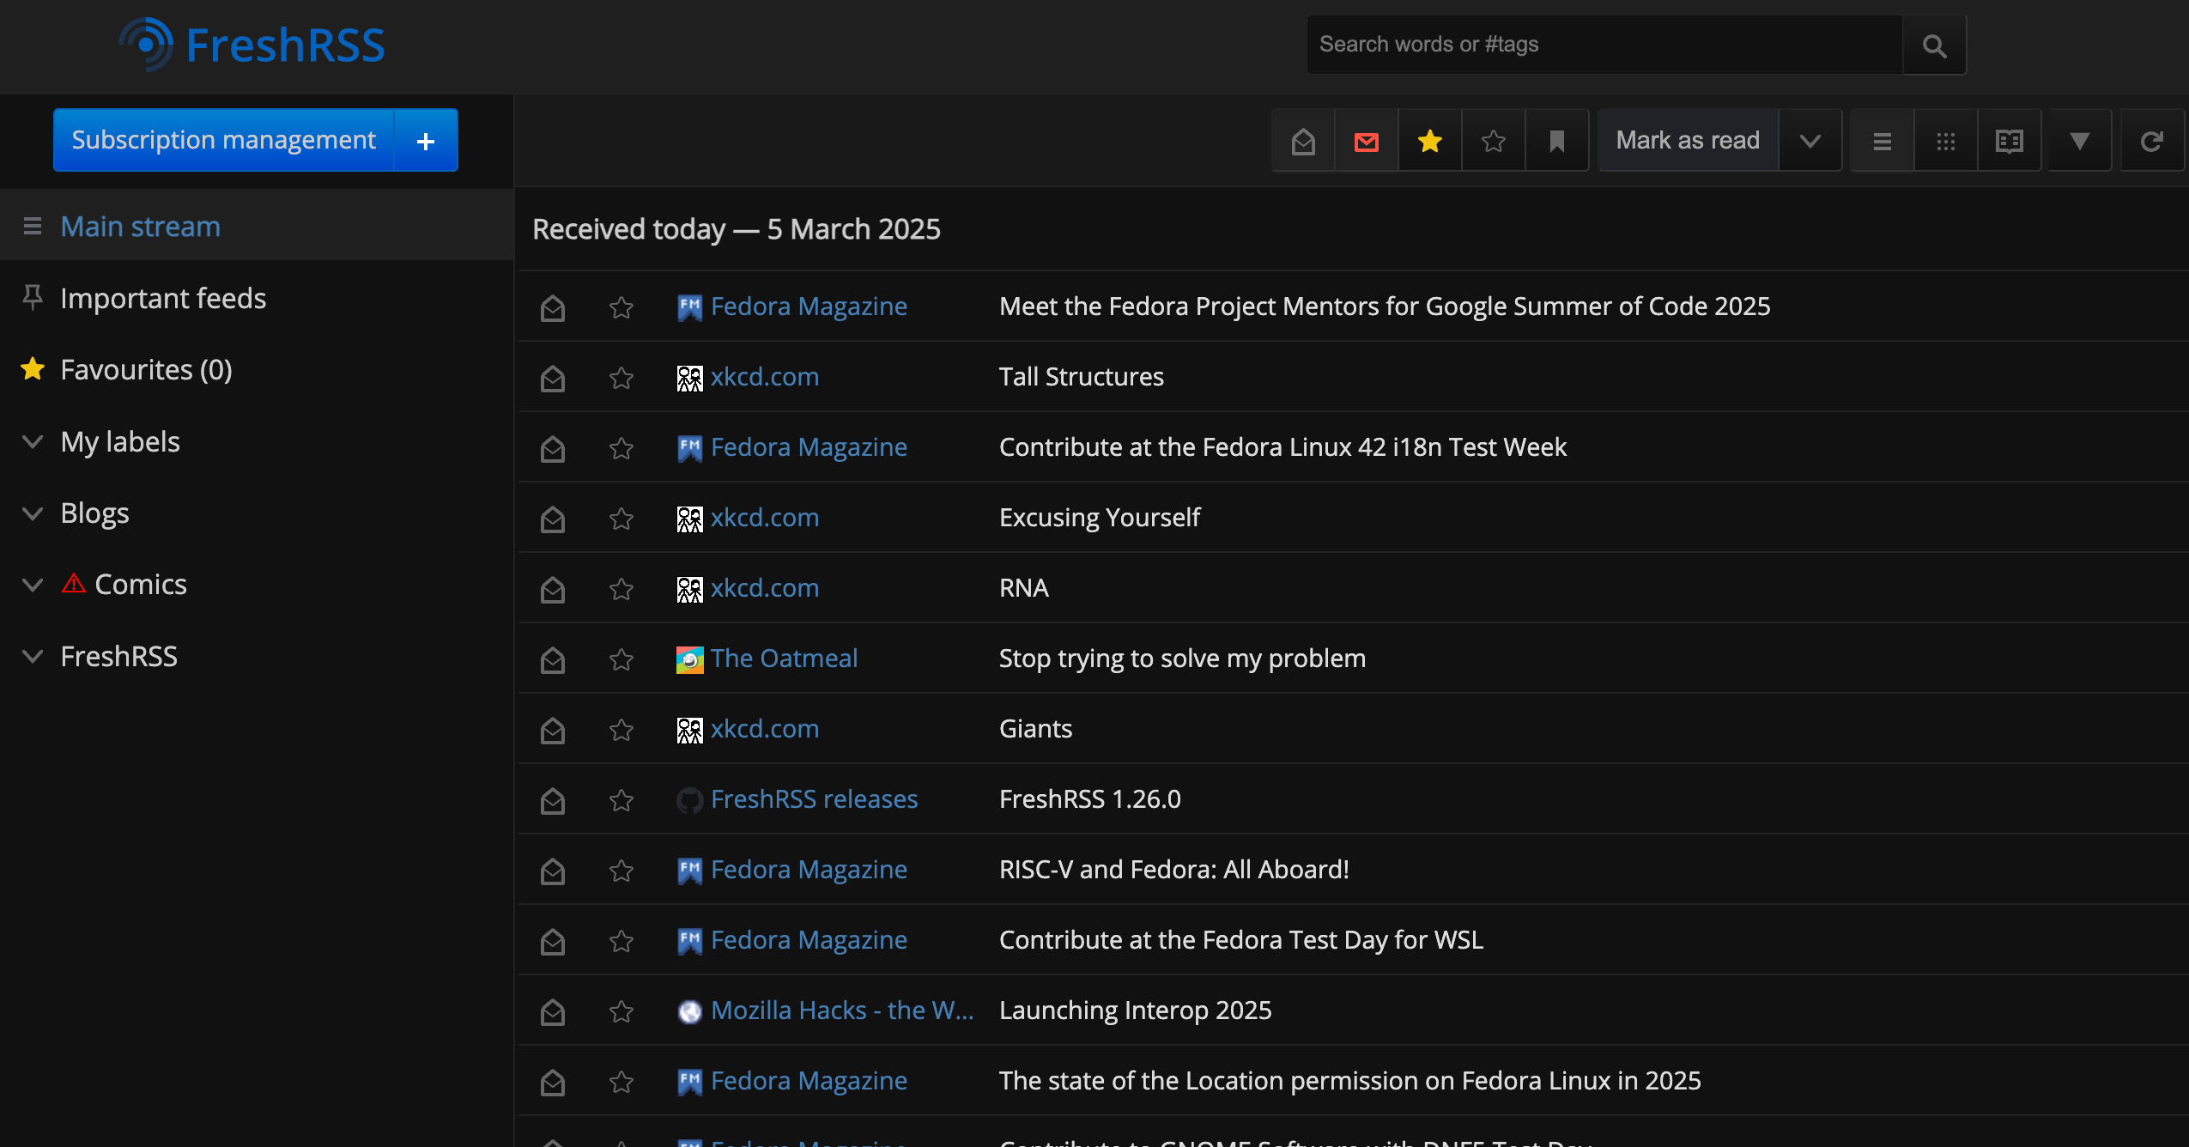The width and height of the screenshot is (2189, 1147).
Task: Click the favourites star filter icon
Action: pyautogui.click(x=1429, y=139)
